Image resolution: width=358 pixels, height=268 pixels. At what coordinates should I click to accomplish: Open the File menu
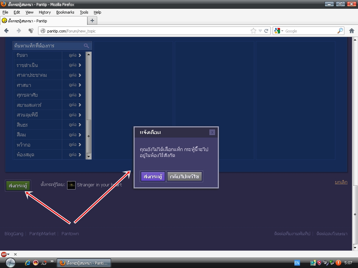point(5,12)
